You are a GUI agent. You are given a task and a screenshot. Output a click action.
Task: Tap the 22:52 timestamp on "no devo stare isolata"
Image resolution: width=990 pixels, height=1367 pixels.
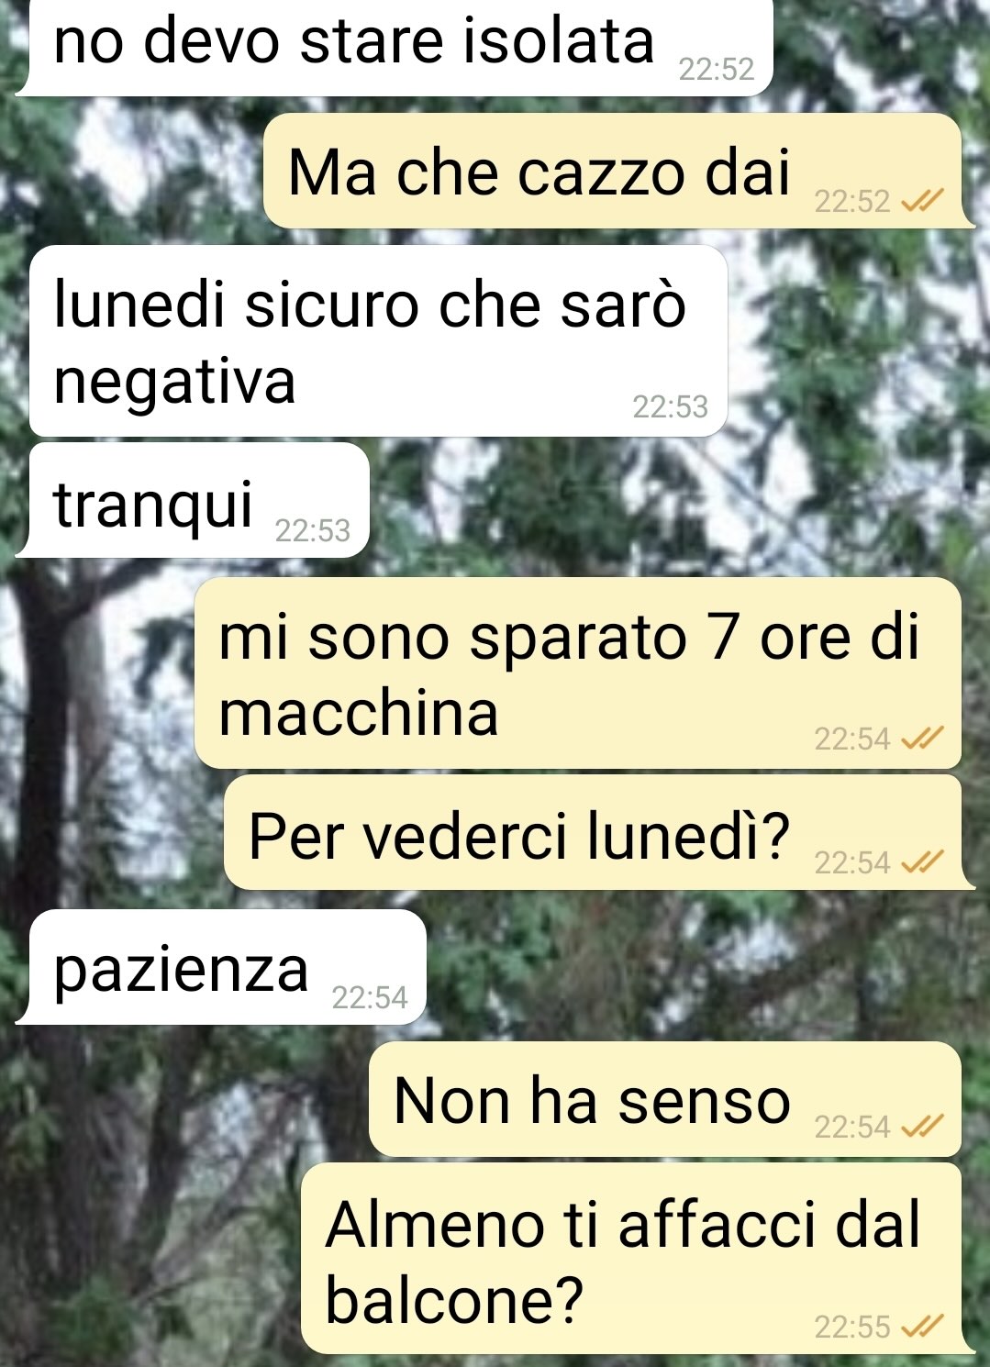point(716,69)
